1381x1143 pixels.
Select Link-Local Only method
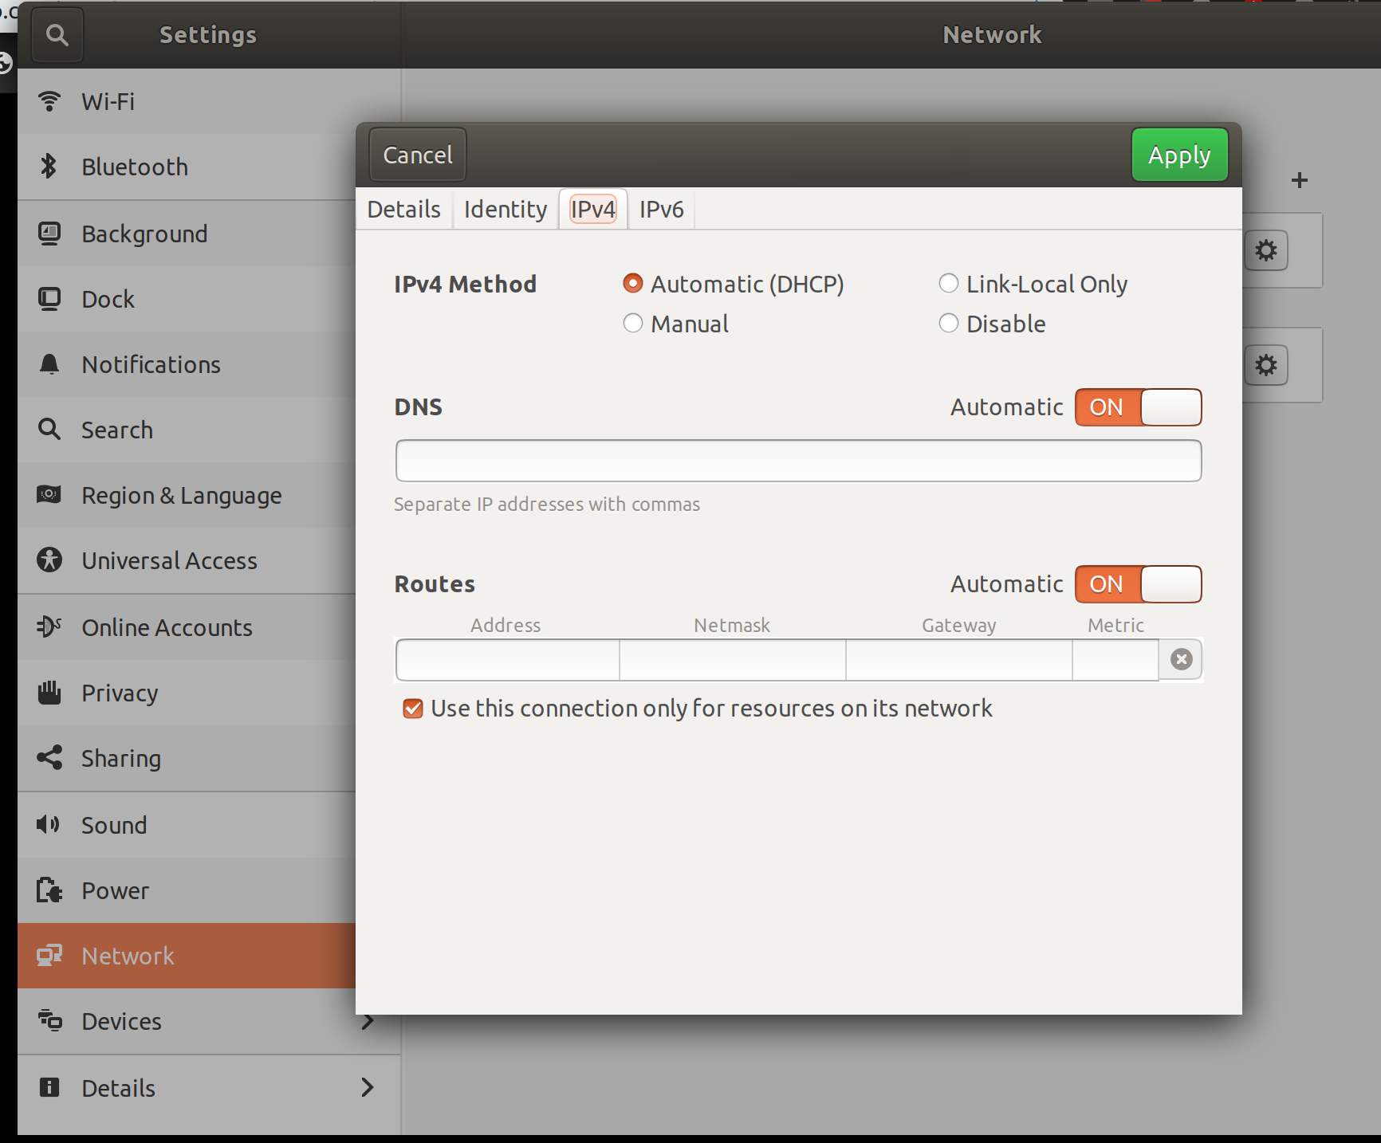949,284
